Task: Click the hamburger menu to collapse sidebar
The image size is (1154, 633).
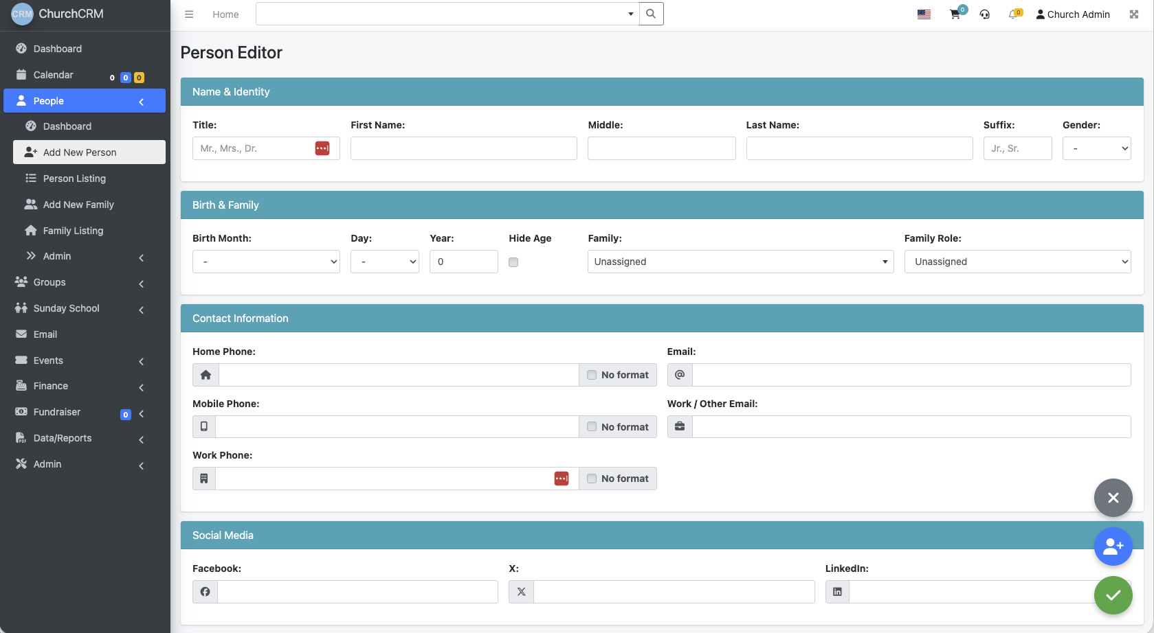Action: [188, 14]
